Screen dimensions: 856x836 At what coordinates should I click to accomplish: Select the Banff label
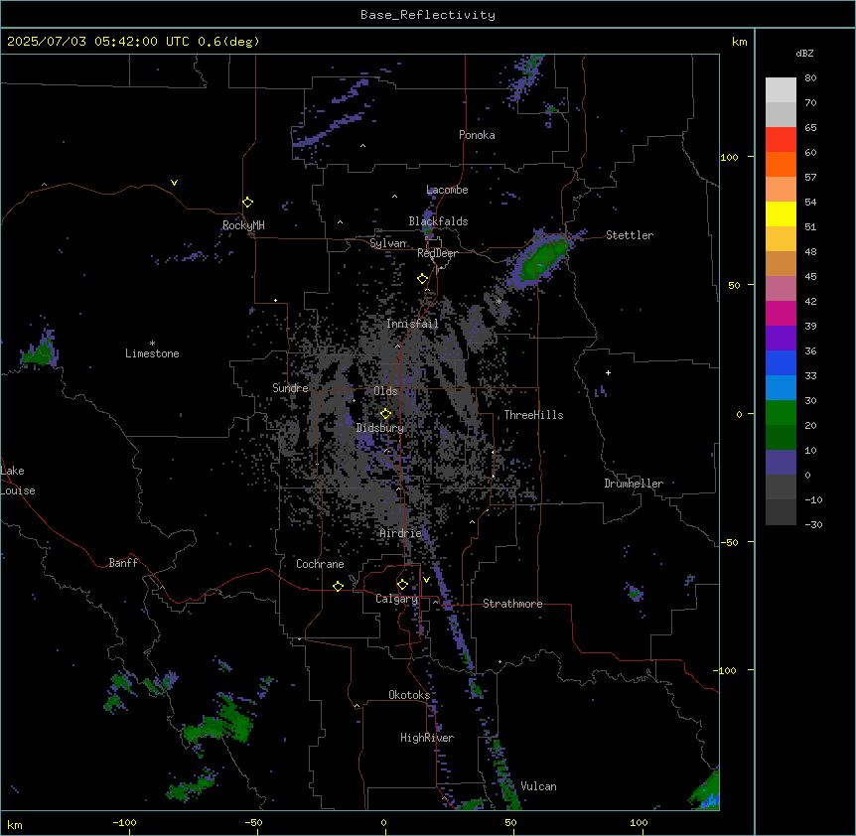pyautogui.click(x=123, y=563)
